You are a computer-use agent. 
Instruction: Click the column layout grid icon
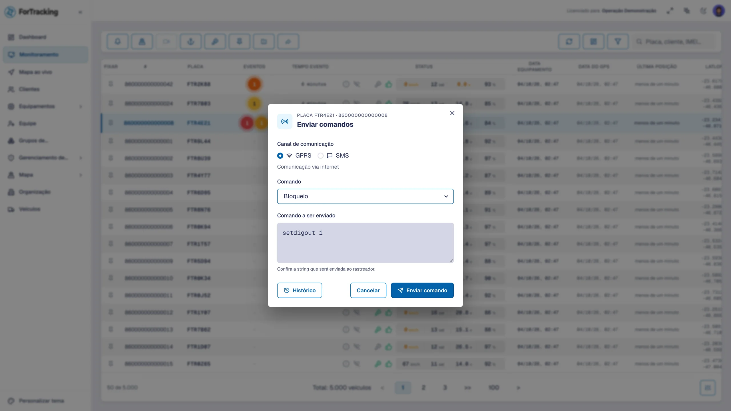(x=593, y=42)
